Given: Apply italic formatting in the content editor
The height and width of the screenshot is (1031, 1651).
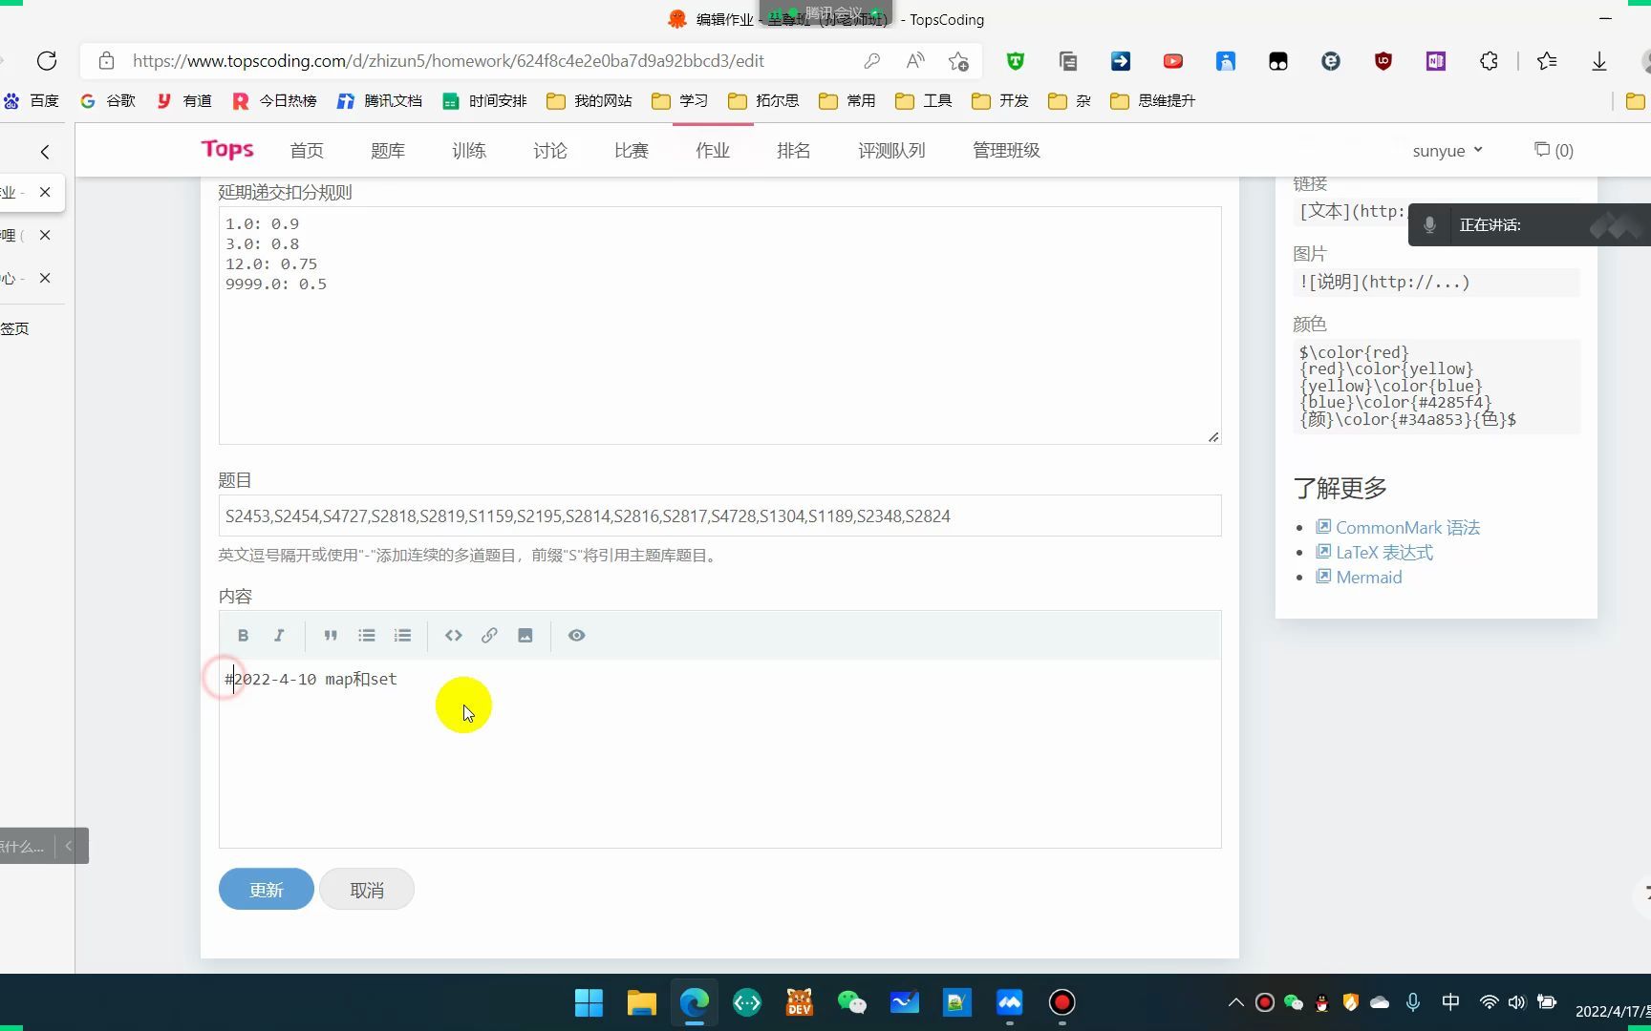Looking at the screenshot, I should point(279,635).
